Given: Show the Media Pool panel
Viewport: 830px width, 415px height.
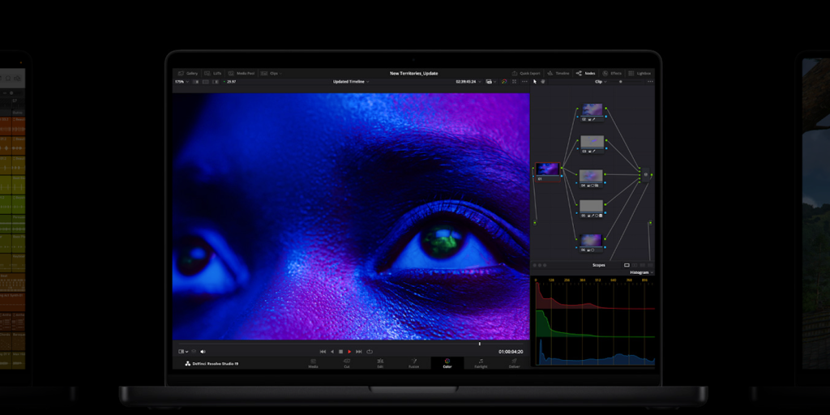Looking at the screenshot, I should coord(242,73).
